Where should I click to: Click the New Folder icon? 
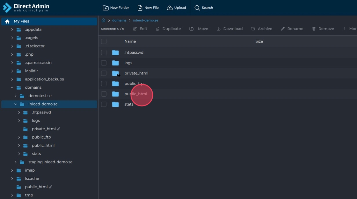(106, 8)
